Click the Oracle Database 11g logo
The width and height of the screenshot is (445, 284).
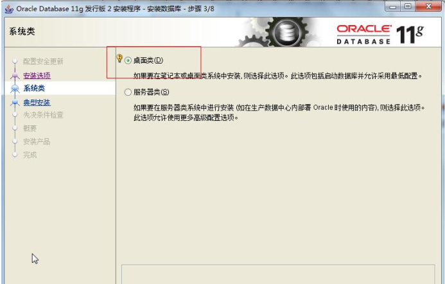point(380,35)
